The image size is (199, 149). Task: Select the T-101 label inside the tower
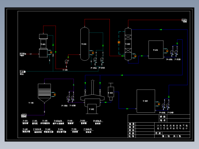43,44
